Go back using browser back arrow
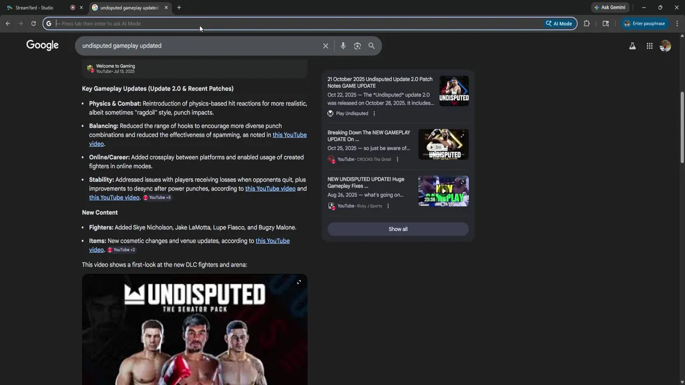The width and height of the screenshot is (685, 385). pos(7,24)
